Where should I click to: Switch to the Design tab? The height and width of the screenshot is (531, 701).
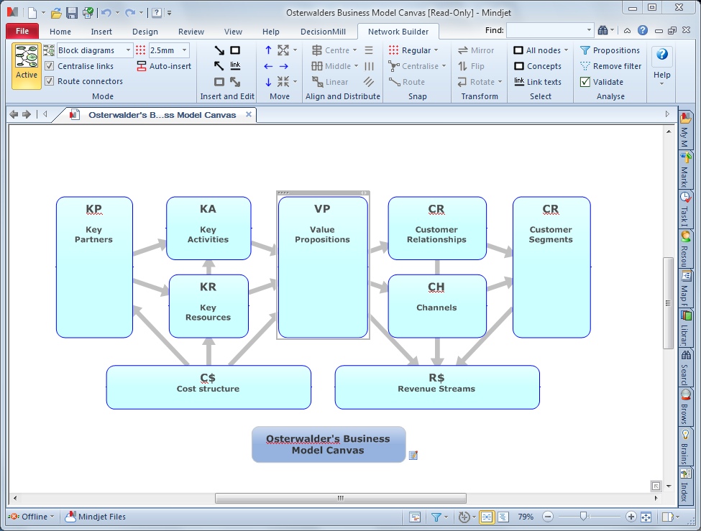[145, 32]
